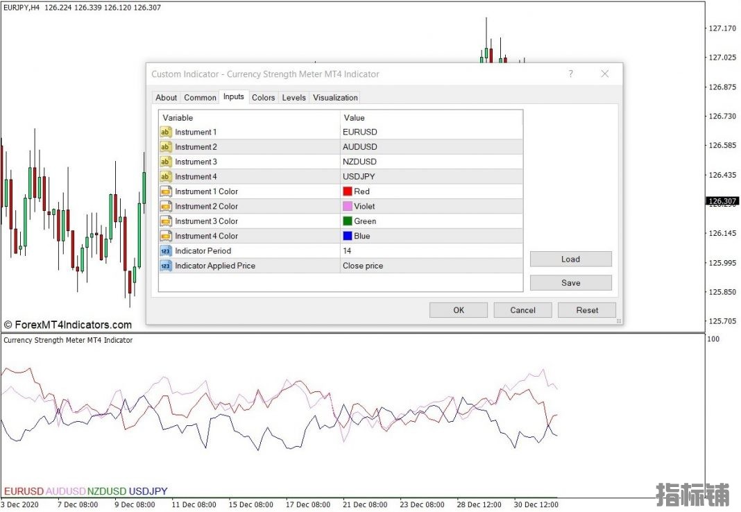
Task: Open the Levels tab
Action: coord(293,98)
